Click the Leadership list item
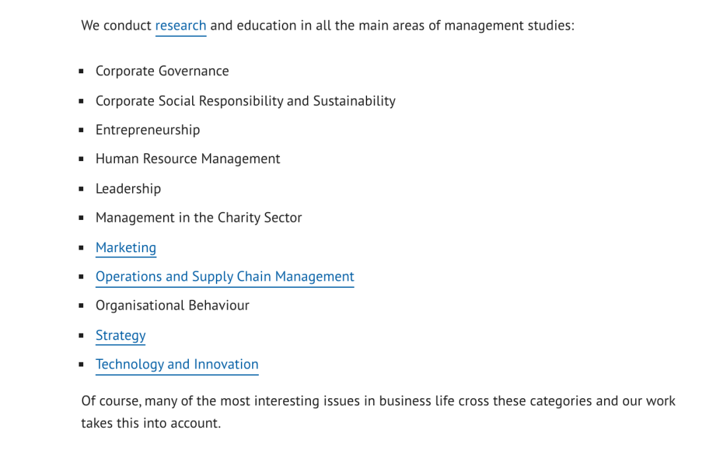713x451 pixels. 128,189
